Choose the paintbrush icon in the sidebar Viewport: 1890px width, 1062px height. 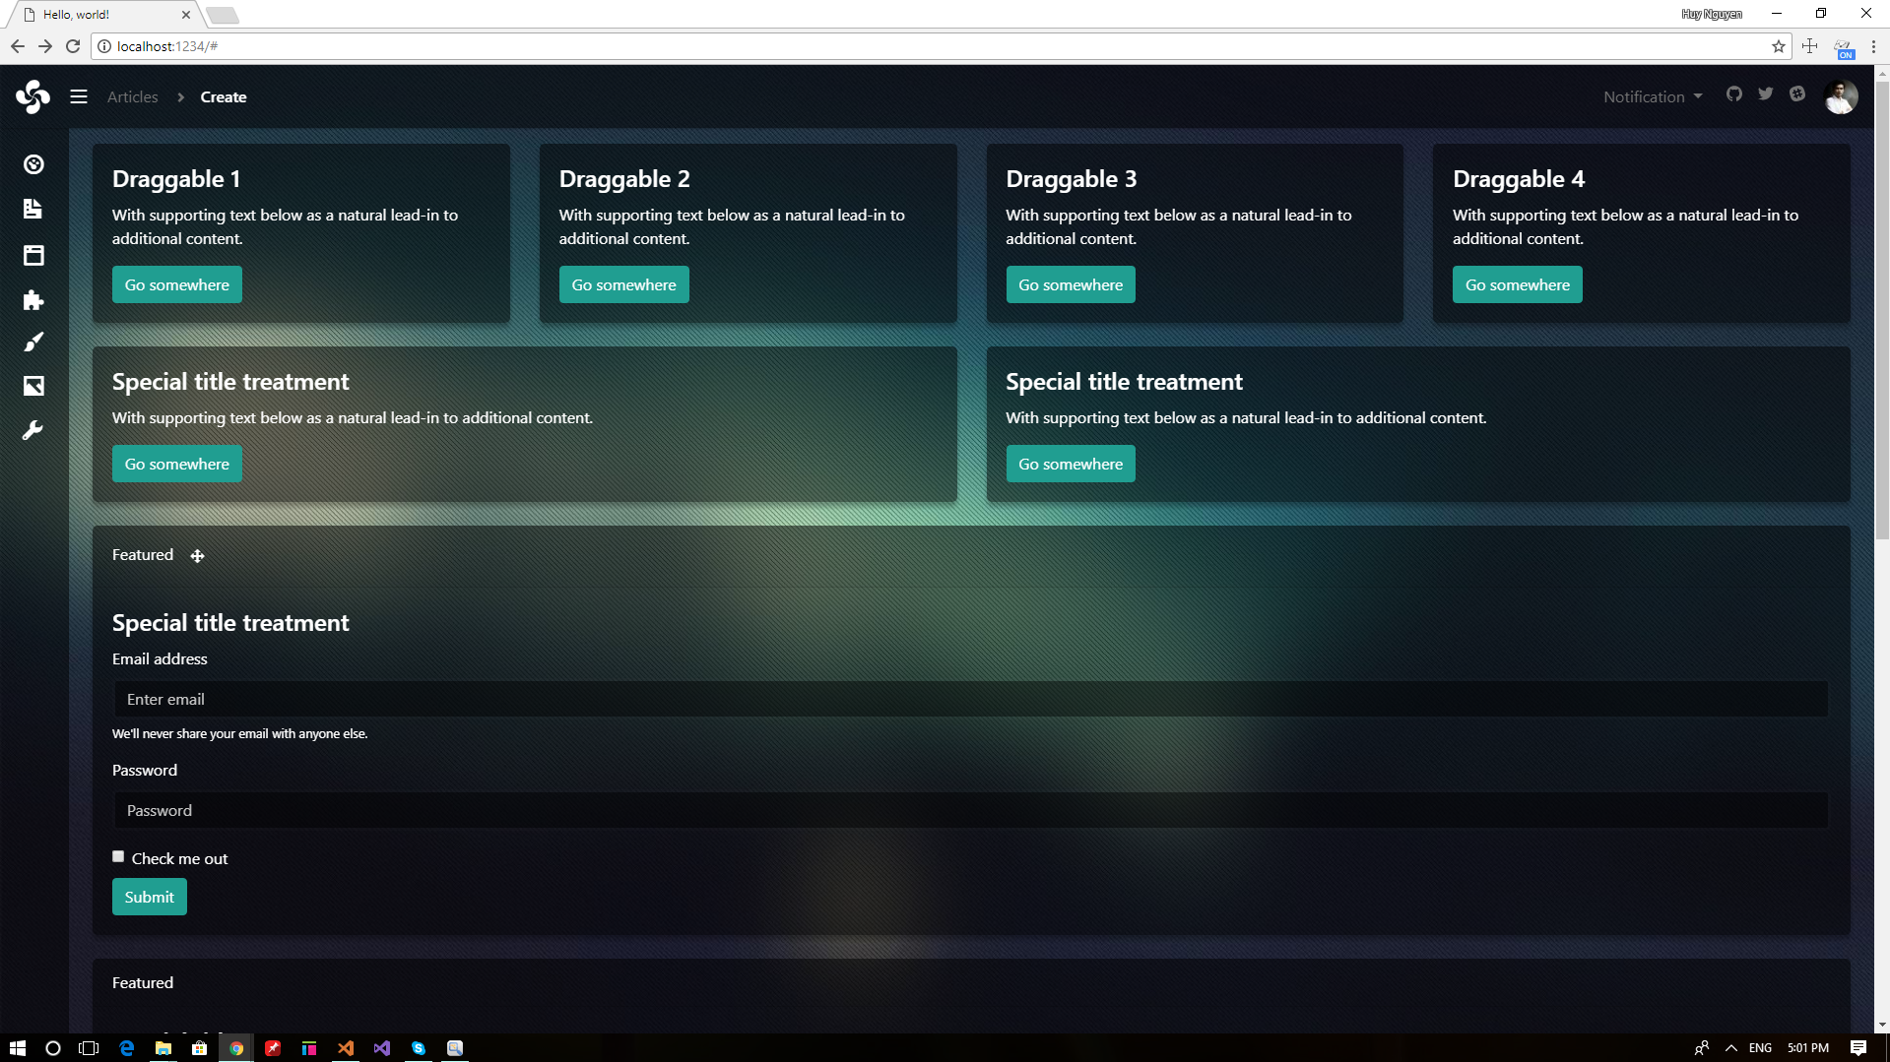click(33, 342)
